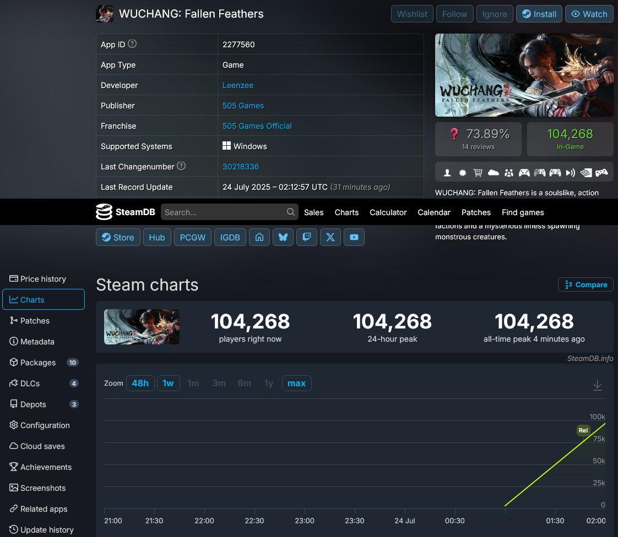
Task: Click the small game thumbnail in Steam charts
Action: [x=142, y=327]
